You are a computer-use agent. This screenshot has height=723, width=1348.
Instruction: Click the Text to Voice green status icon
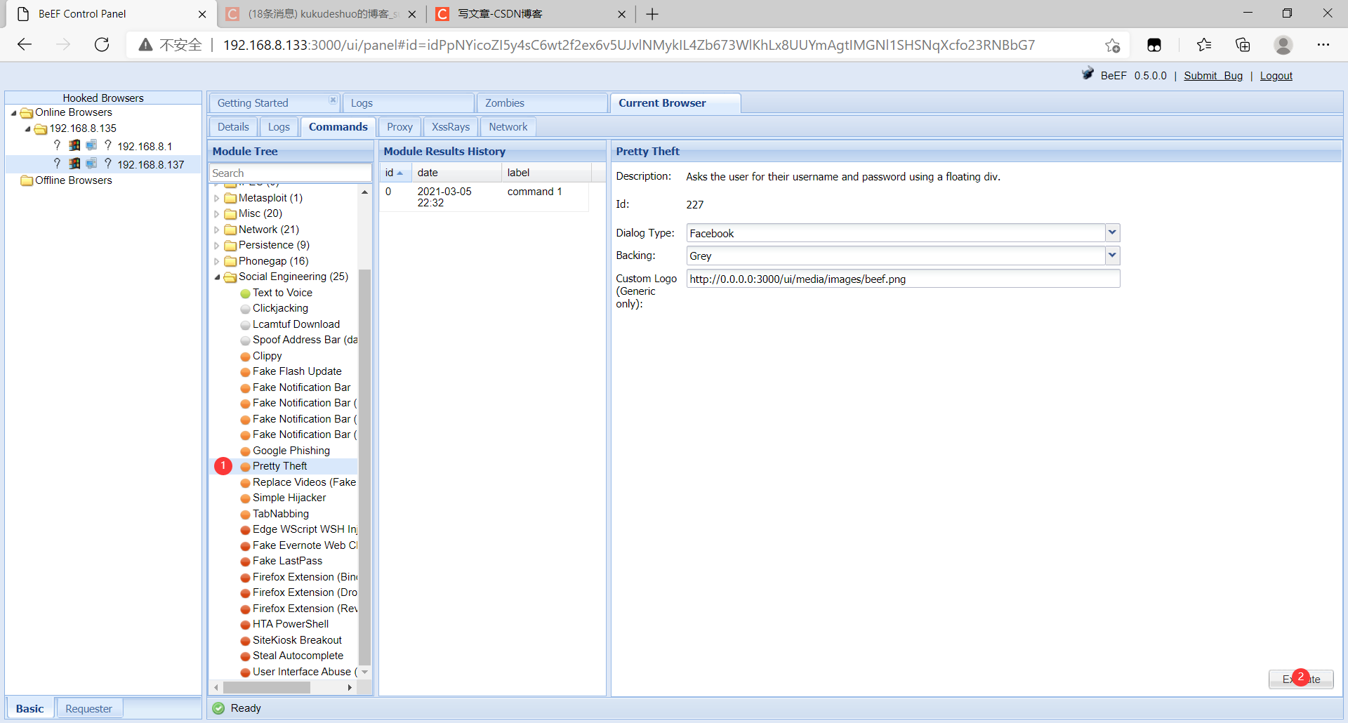click(245, 293)
